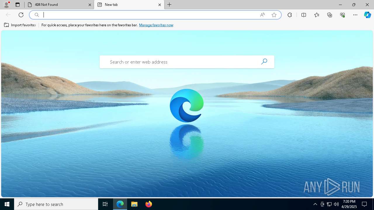Enable Split screen view

pos(304,15)
